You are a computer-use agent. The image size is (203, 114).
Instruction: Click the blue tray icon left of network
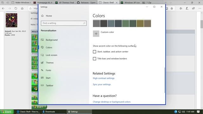coord(175,112)
